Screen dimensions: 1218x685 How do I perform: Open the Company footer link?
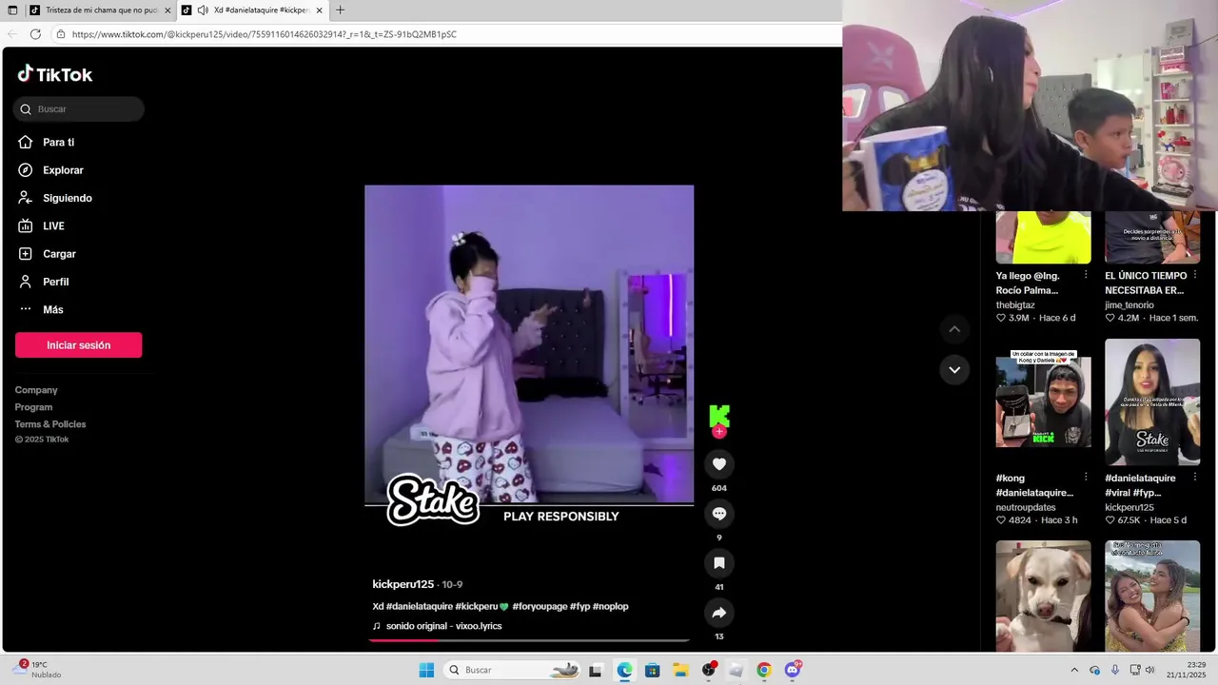point(36,390)
